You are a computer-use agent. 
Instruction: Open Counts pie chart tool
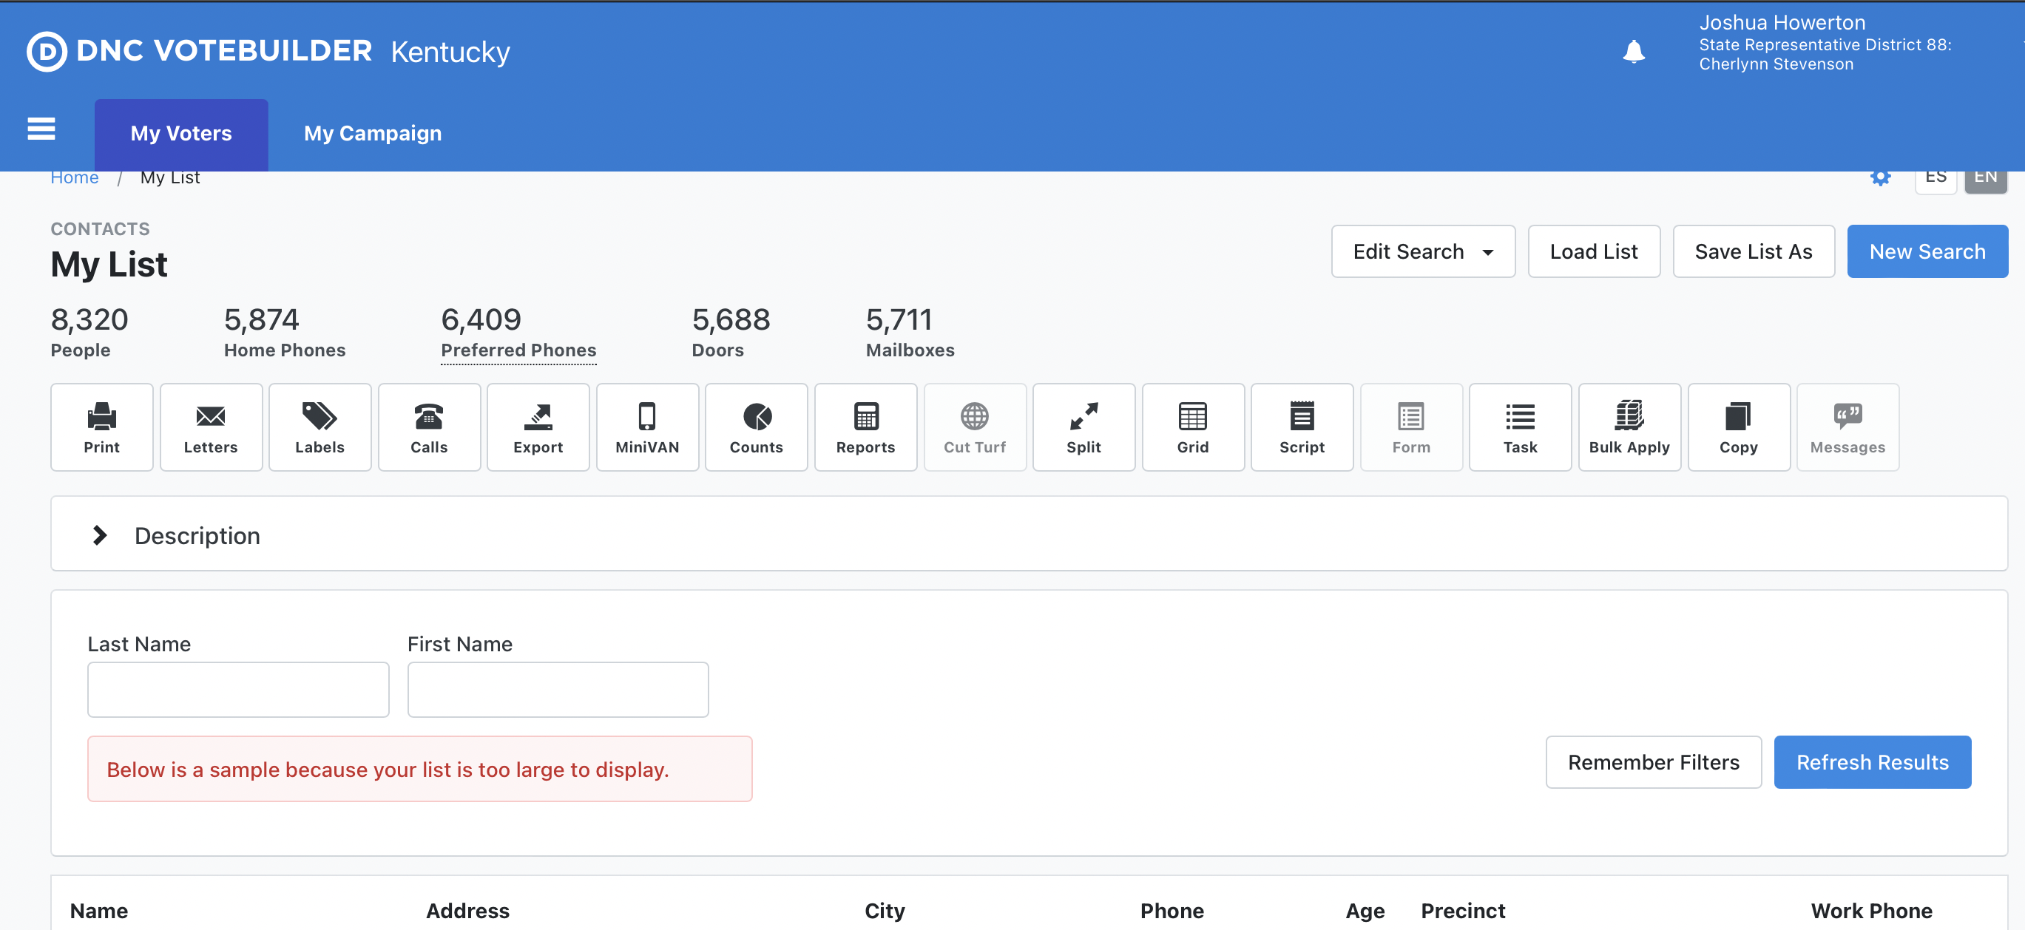[755, 427]
